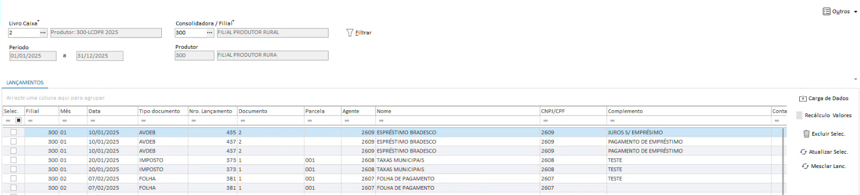The width and height of the screenshot is (860, 195).
Task: Click the CNPJ/CPF column header
Action: tap(574, 111)
